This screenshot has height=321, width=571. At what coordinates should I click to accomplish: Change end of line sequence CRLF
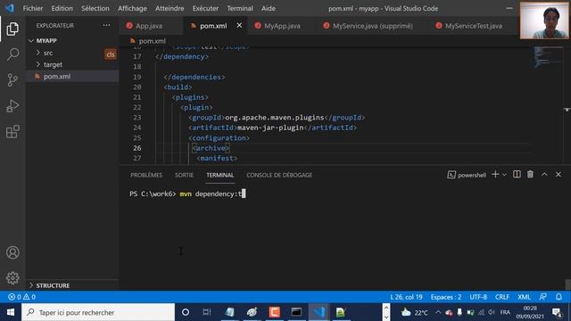pyautogui.click(x=502, y=297)
